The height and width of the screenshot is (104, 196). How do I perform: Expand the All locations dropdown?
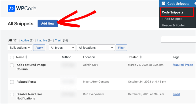(96, 48)
